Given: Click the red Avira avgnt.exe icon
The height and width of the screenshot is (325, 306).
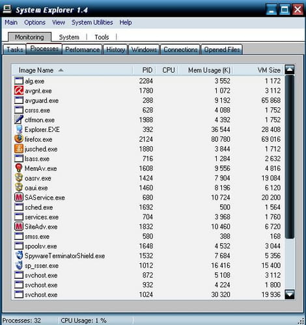Looking at the screenshot, I should tap(19, 90).
